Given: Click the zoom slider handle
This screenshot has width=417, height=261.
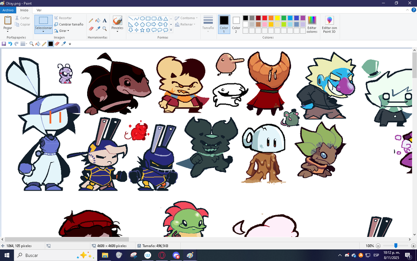Looking at the screenshot, I should point(396,246).
